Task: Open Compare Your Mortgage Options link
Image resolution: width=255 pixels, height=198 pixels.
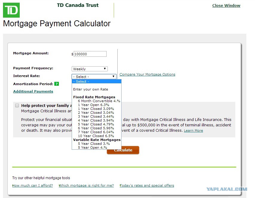Action: point(147,74)
